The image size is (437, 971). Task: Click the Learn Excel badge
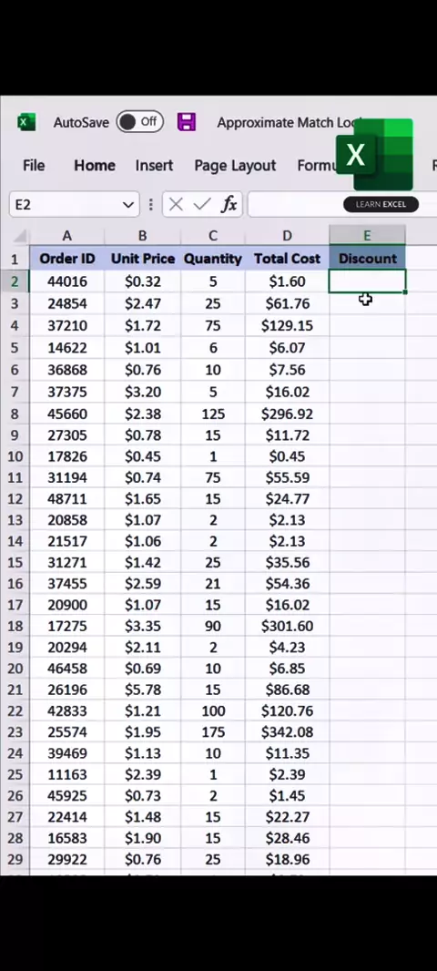(x=381, y=204)
